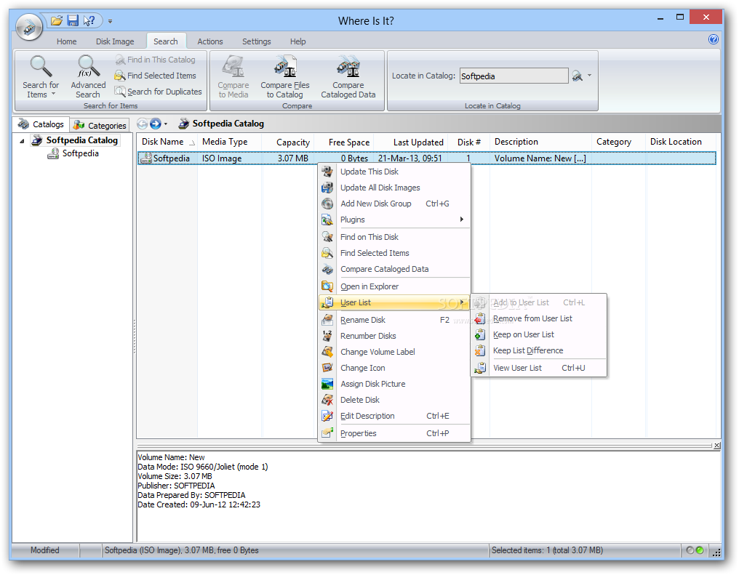The height and width of the screenshot is (575, 739).
Task: Choose Compare Cataloged Data in context menu
Action: 394,269
